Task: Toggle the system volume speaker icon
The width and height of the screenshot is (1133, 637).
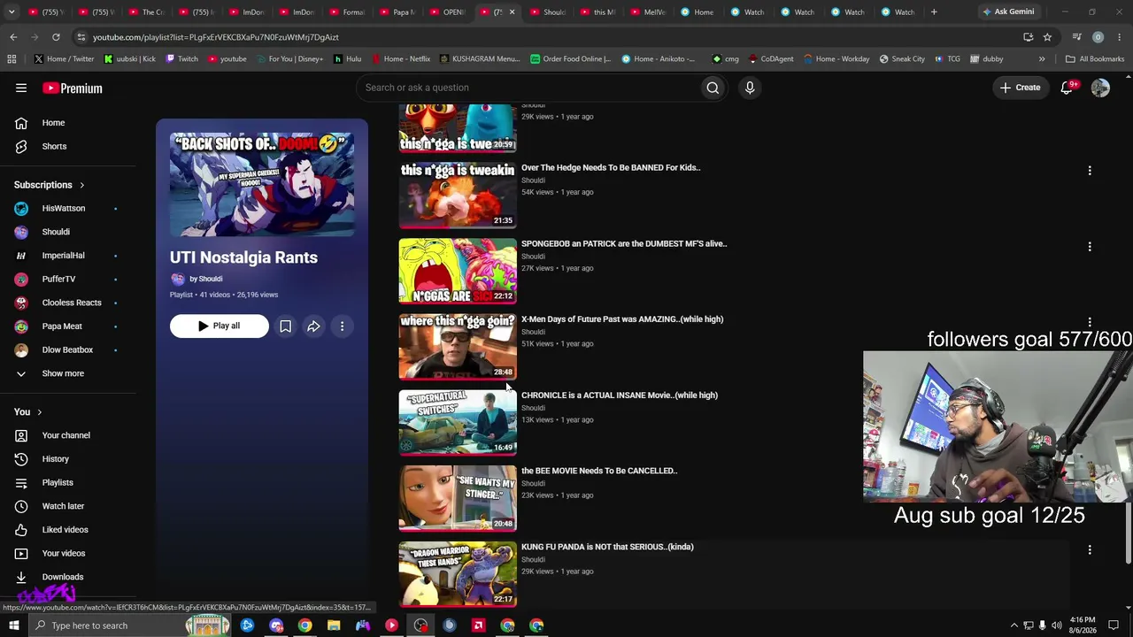Action: (x=1056, y=625)
